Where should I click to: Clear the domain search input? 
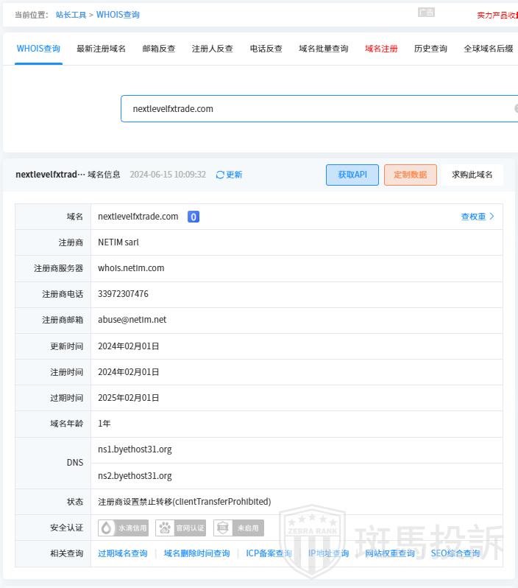515,108
